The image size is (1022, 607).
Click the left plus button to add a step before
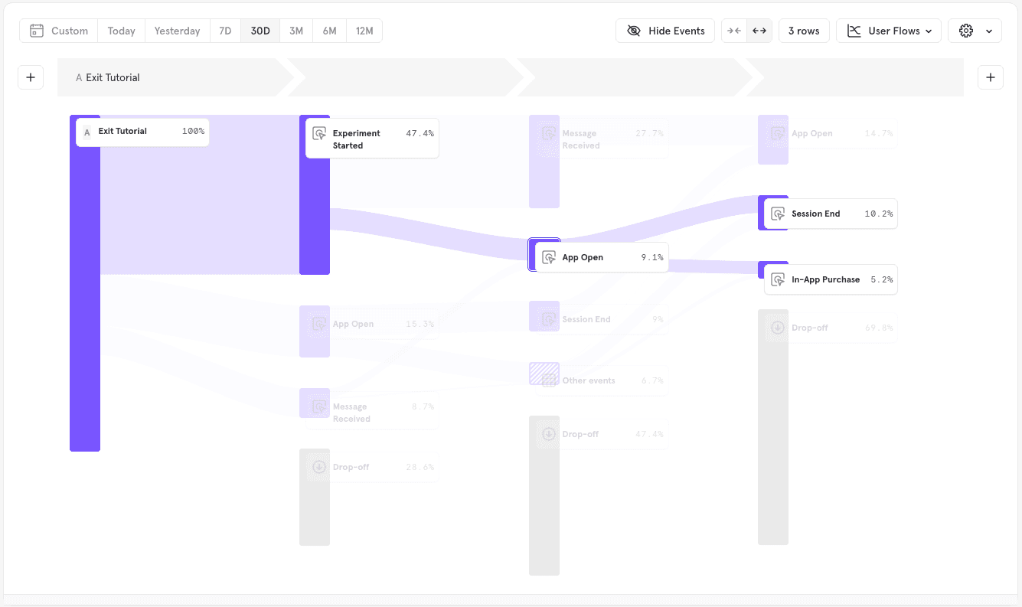[31, 77]
